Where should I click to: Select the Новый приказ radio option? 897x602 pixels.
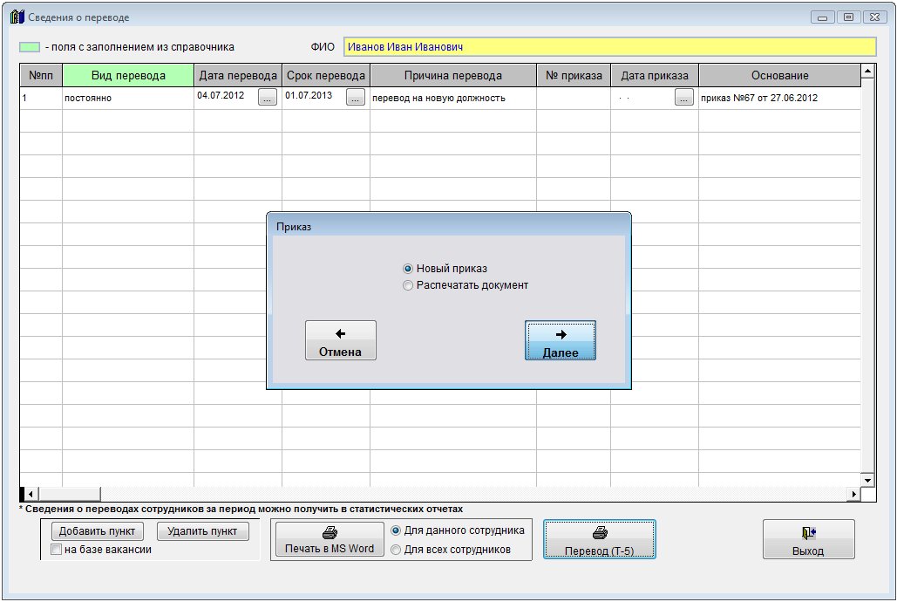pos(408,269)
